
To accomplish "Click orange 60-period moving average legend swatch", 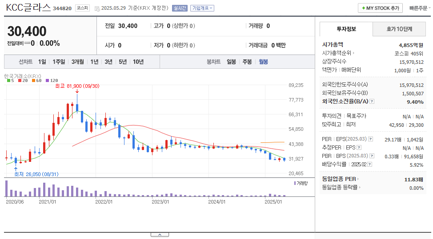I will point(33,80).
